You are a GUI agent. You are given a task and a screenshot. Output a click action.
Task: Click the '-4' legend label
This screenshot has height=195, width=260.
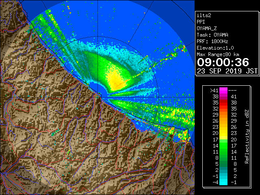point(215,182)
